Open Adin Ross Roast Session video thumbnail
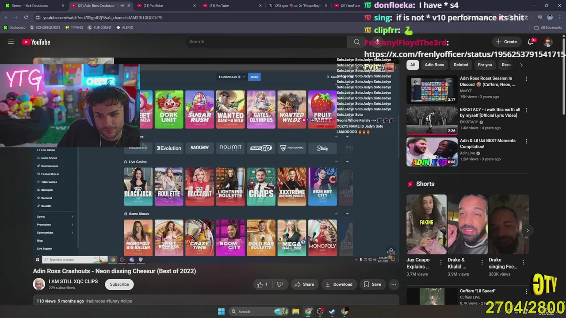The height and width of the screenshot is (318, 566). (432, 90)
